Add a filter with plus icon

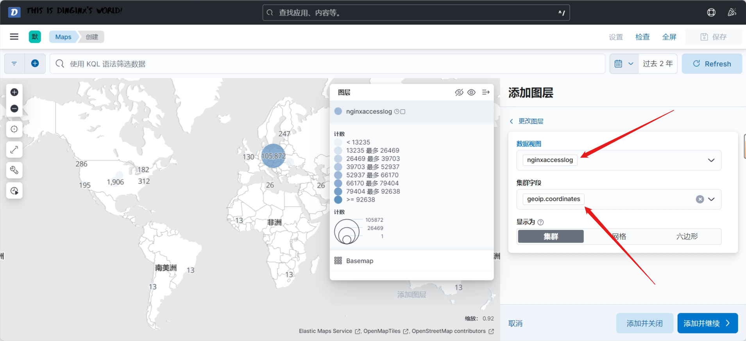35,64
